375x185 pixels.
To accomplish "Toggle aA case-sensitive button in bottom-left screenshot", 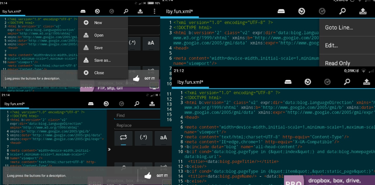I will point(163,138).
